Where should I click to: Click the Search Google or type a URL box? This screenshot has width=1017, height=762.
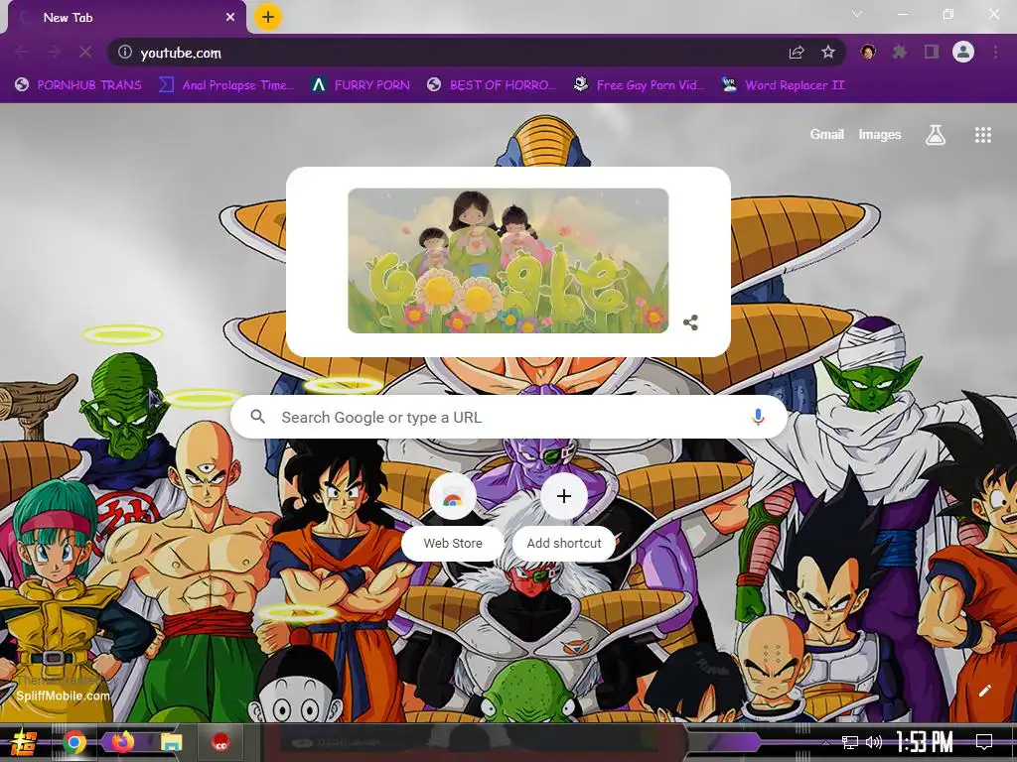(x=508, y=417)
